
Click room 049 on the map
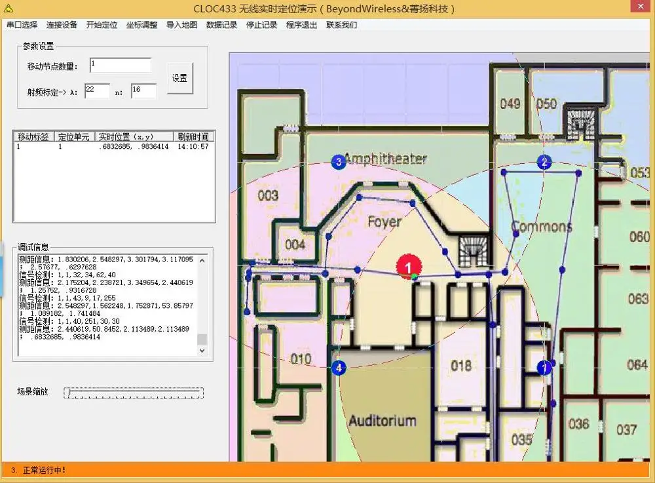tap(510, 104)
